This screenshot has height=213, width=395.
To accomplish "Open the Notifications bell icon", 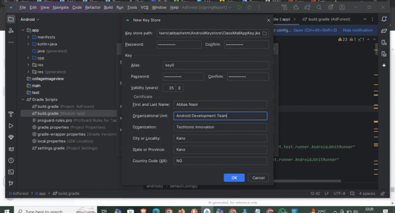I will (x=384, y=19).
